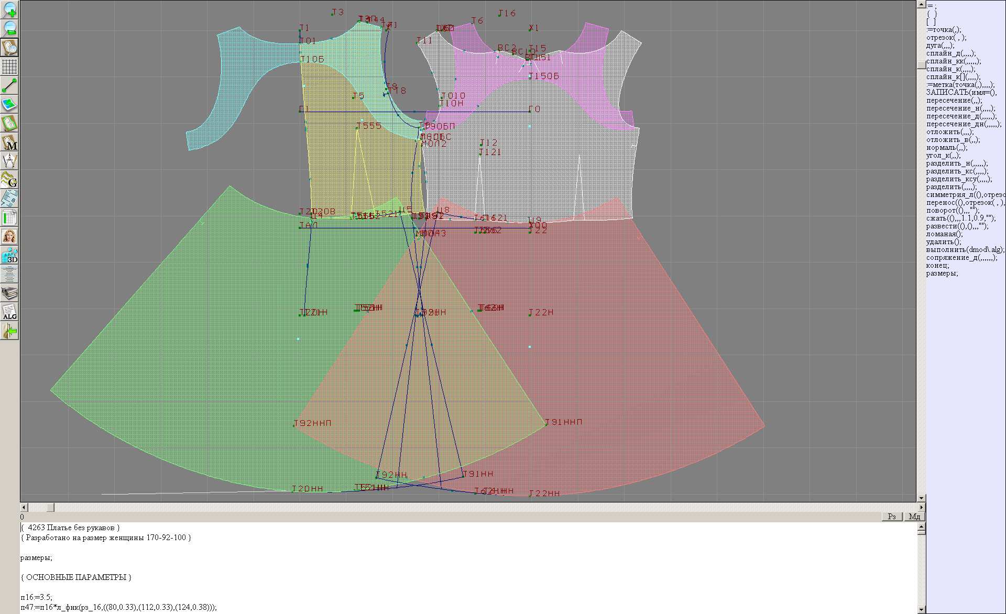
Task: Open the mannequin face portrait icon
Action: point(9,236)
